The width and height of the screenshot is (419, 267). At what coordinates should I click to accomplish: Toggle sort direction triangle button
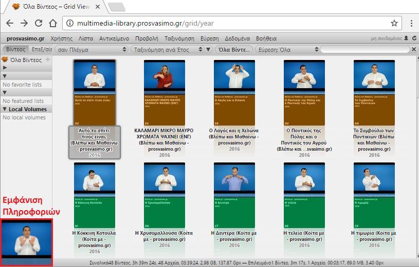point(208,49)
